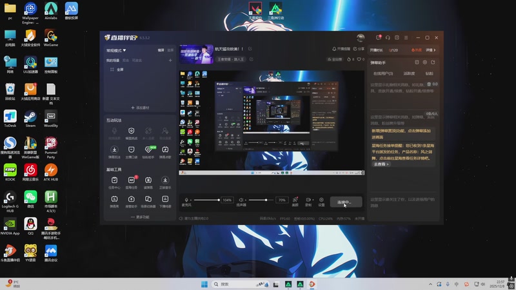Switch to 竖屏 portrait orientation
Screen dimensions: 516x290
coord(170,50)
